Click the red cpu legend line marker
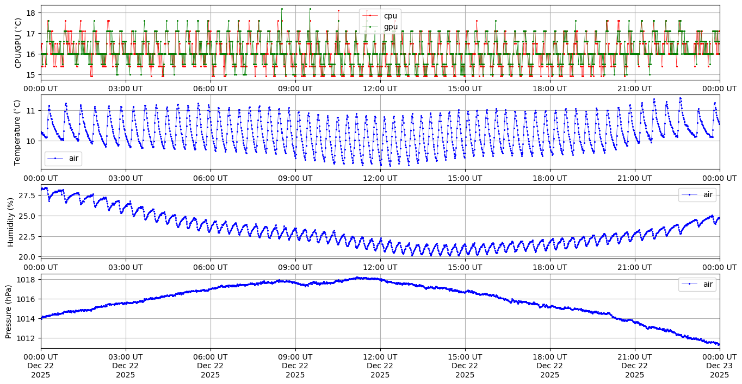Screen dimensions: 742x384 [370, 16]
